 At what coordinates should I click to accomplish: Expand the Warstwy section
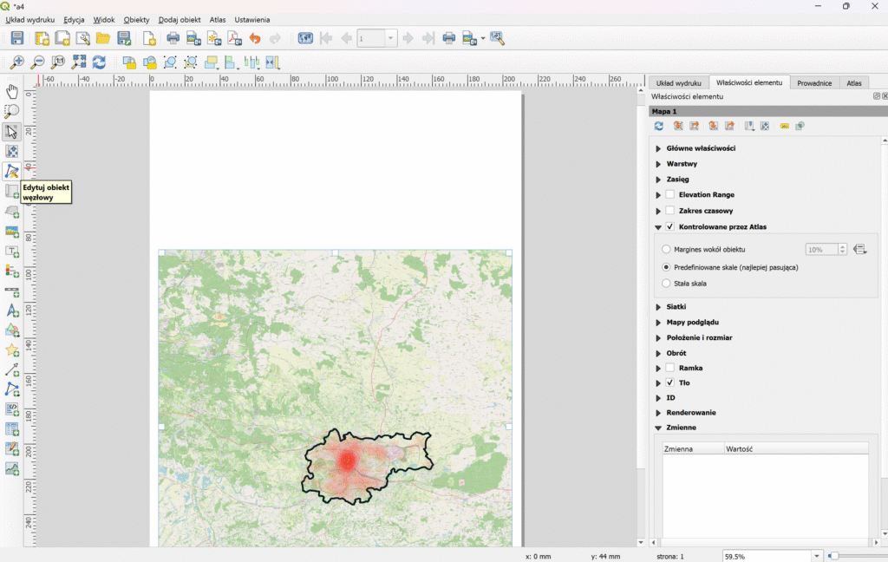coord(658,164)
